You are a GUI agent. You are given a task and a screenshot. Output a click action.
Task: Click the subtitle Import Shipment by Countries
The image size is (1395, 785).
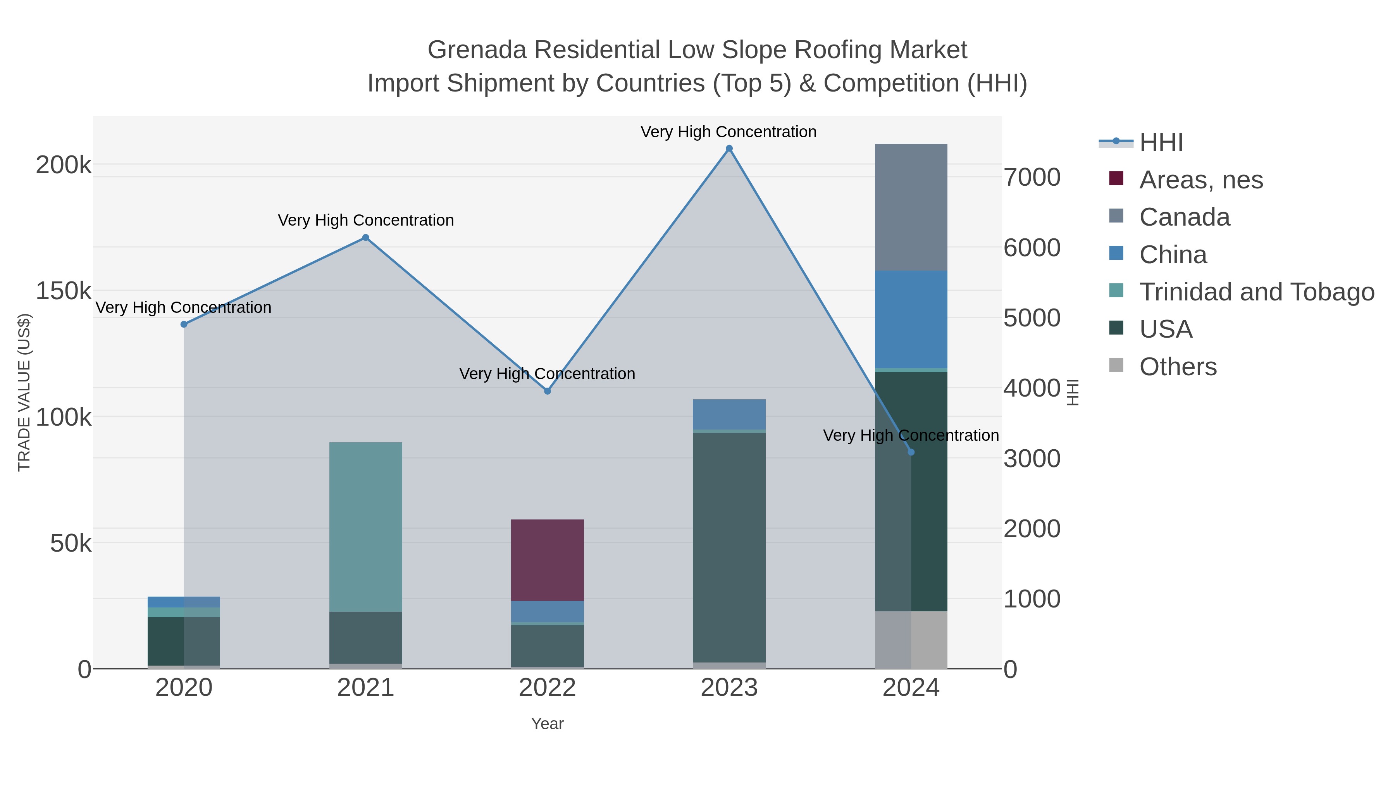coord(697,83)
